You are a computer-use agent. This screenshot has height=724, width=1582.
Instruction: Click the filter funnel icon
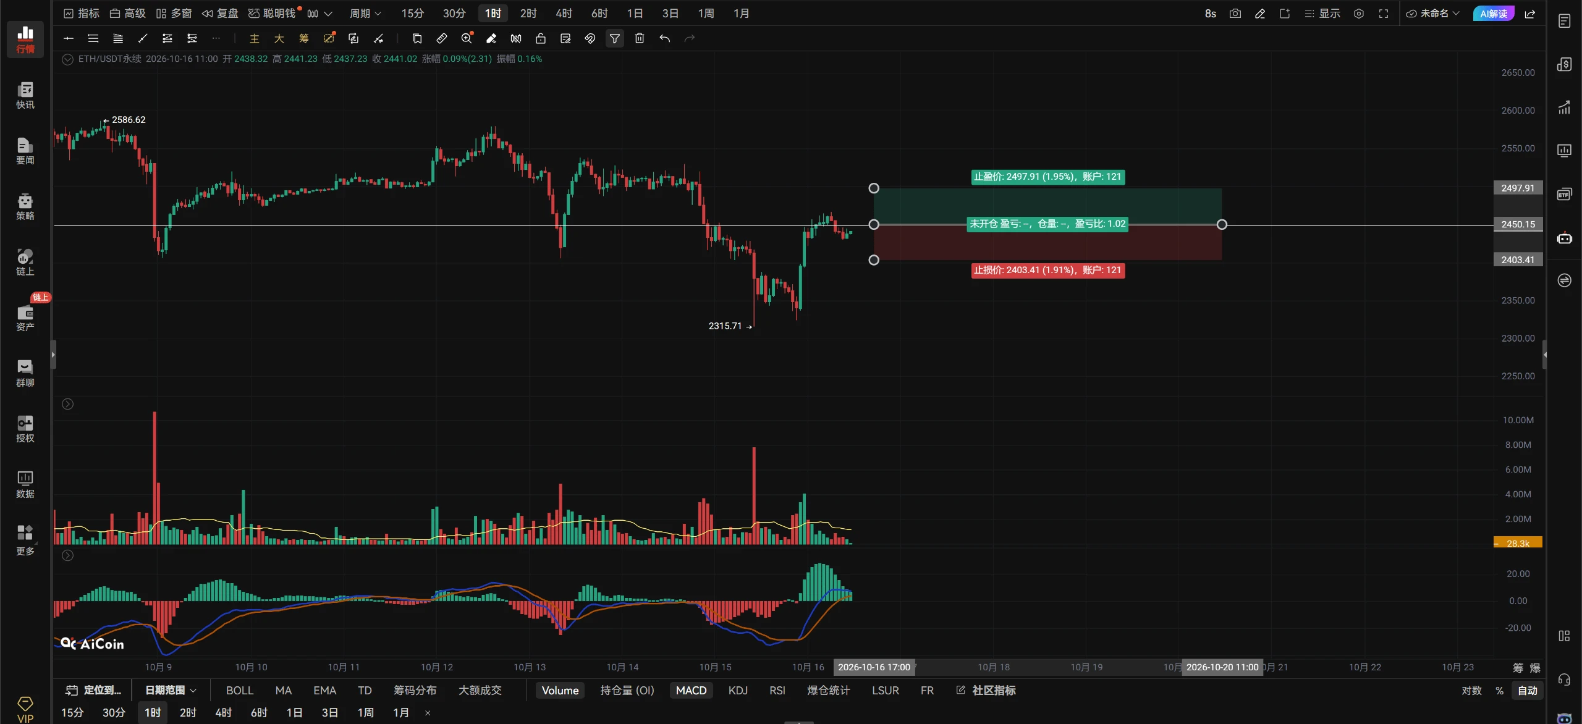coord(615,38)
